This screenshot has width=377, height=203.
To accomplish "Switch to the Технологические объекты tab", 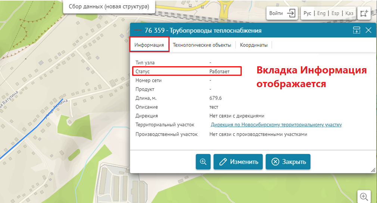I will coord(202,45).
